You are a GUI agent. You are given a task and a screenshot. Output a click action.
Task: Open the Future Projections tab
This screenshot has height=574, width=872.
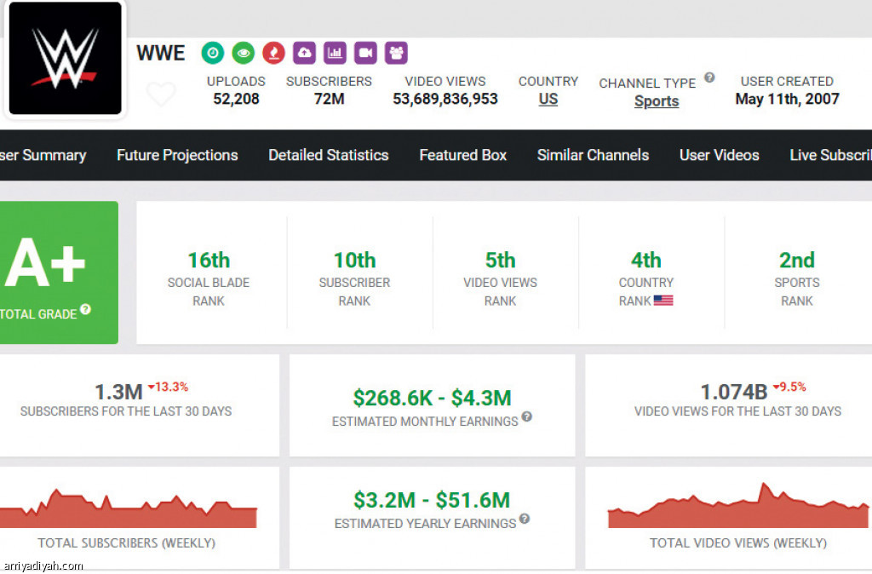point(177,155)
